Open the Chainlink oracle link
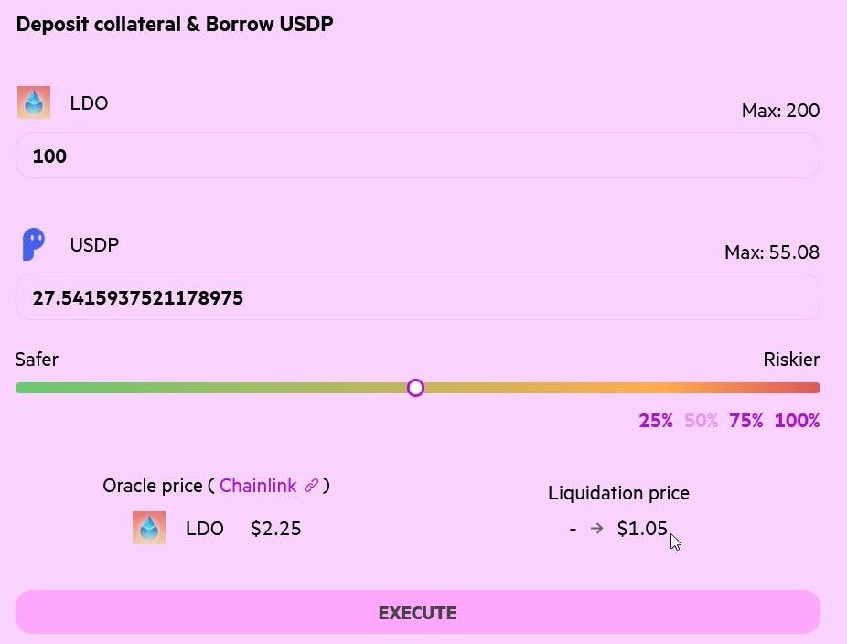847x644 pixels. point(258,486)
